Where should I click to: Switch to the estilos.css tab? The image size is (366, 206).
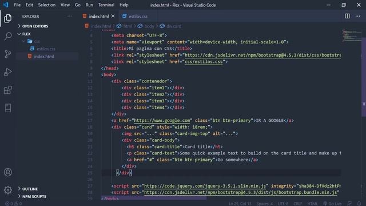tap(138, 16)
